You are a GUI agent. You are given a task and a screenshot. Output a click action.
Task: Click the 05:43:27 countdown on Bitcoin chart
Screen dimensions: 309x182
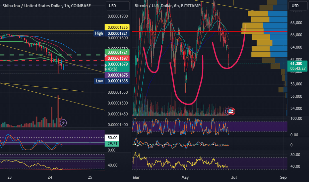pos(298,68)
